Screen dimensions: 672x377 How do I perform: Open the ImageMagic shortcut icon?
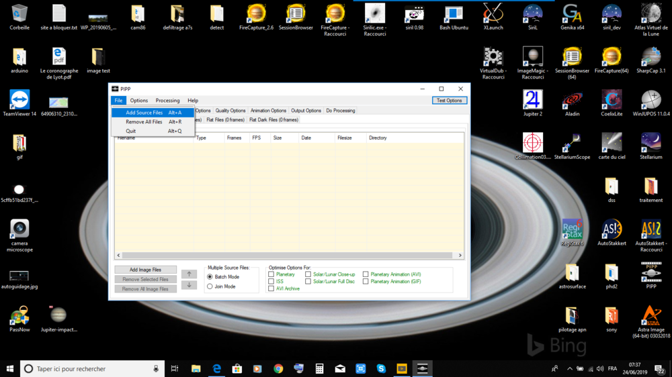tap(533, 63)
